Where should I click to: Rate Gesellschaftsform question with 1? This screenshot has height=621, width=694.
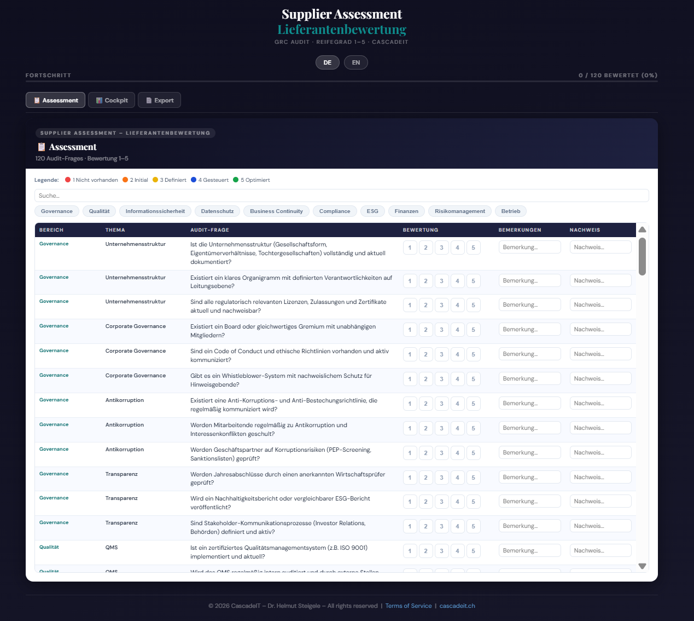pyautogui.click(x=410, y=248)
